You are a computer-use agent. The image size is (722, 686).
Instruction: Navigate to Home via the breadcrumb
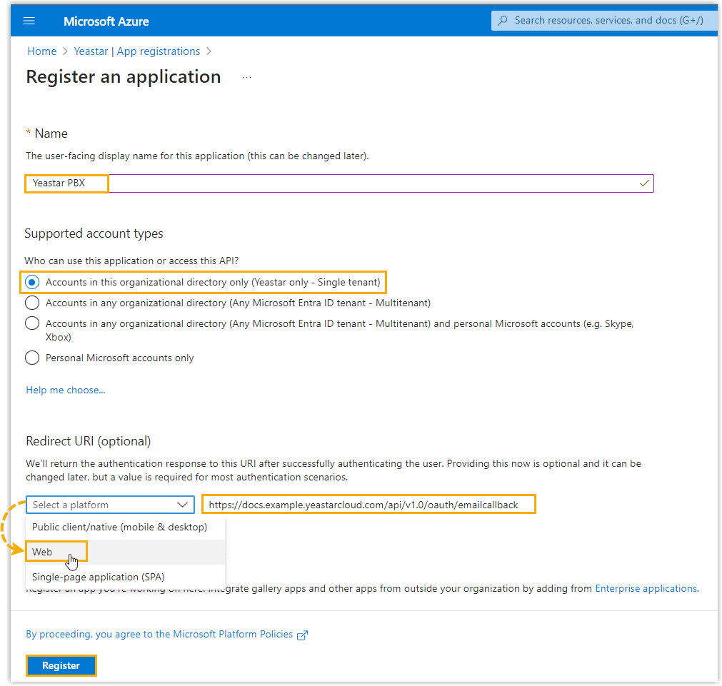tap(41, 51)
